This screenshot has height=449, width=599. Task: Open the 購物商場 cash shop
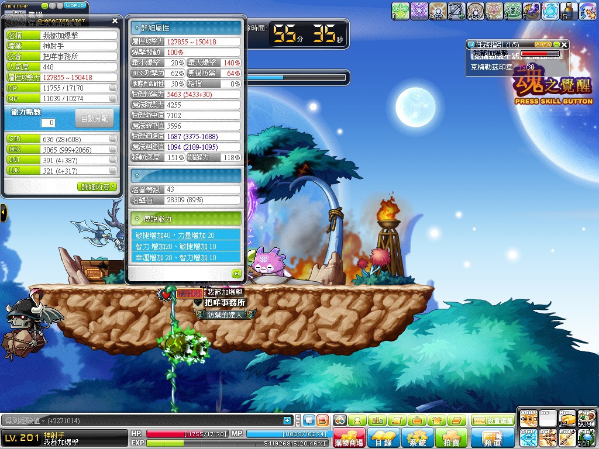tap(349, 437)
